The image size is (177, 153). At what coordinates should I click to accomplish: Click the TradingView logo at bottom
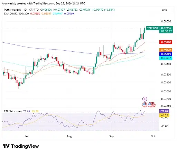pyautogui.click(x=21, y=146)
